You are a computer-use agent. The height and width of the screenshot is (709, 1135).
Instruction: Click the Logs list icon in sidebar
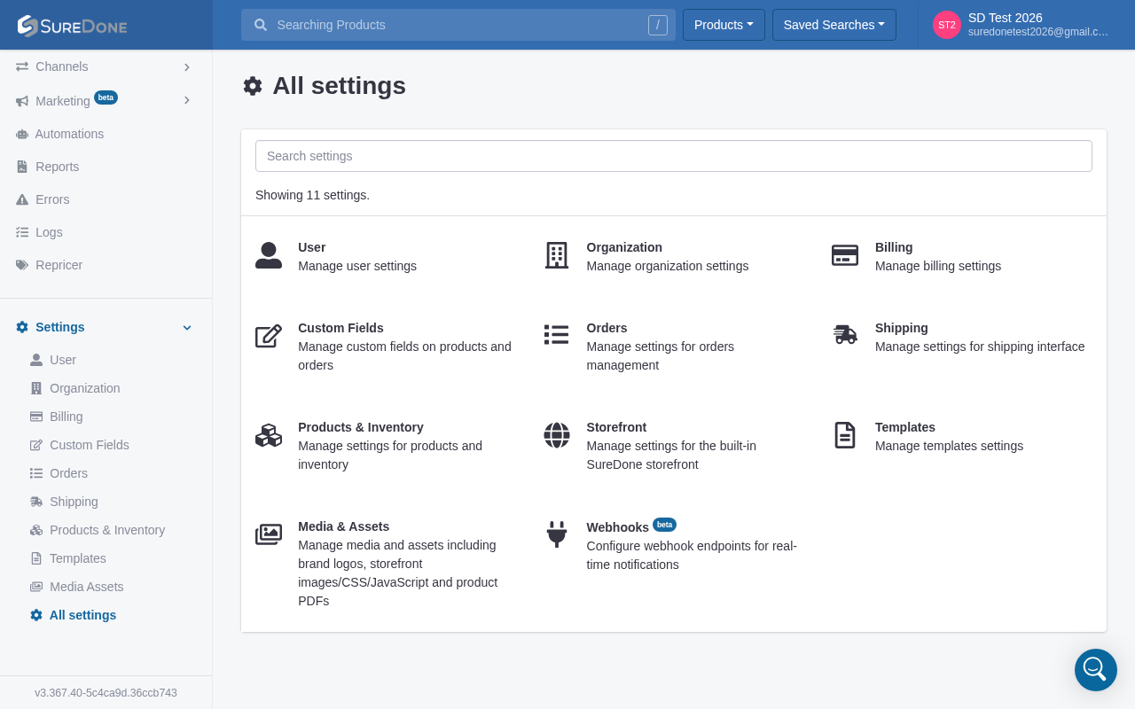22,232
